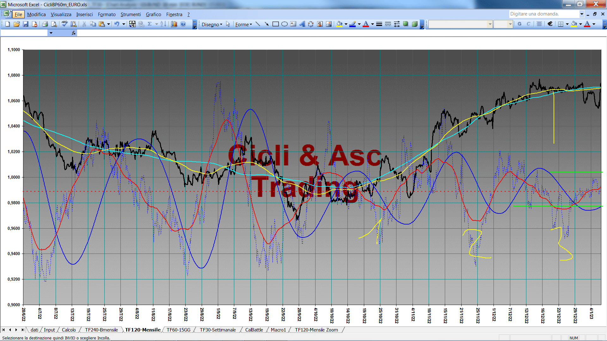This screenshot has height=341, width=607.
Task: Click the AutoSum sigma icon
Action: 150,24
